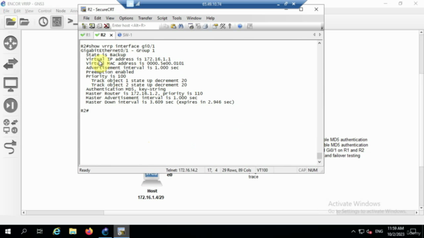
Task: Browse switches in GNS3 device sidebar
Action: (x=11, y=64)
